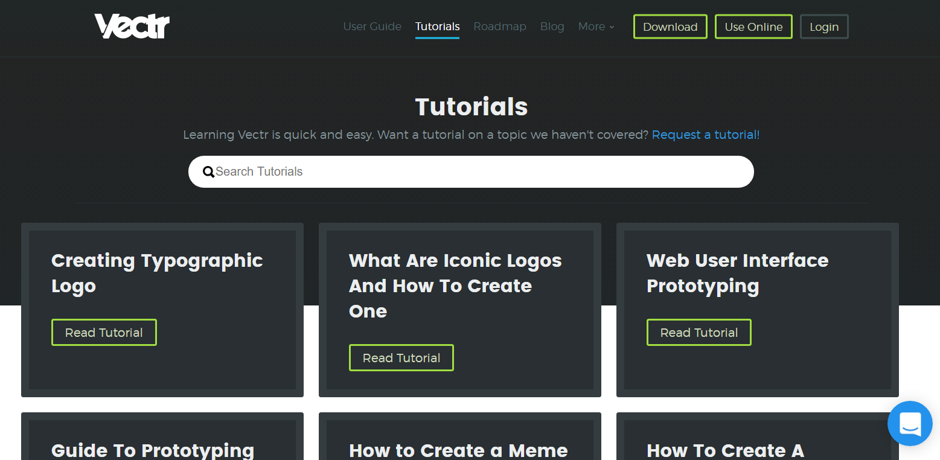The width and height of the screenshot is (940, 460).
Task: Open What Are Iconic Logos title
Action: tap(455, 286)
